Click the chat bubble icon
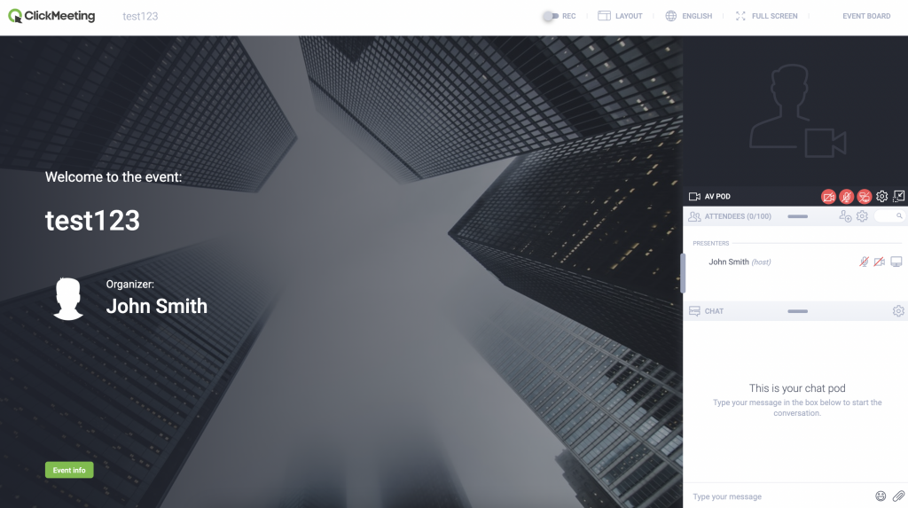 click(694, 311)
